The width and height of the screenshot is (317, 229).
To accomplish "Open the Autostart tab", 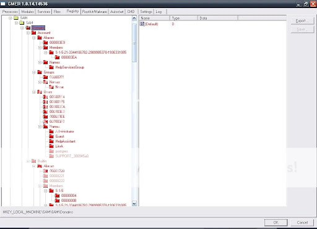I will [117, 12].
